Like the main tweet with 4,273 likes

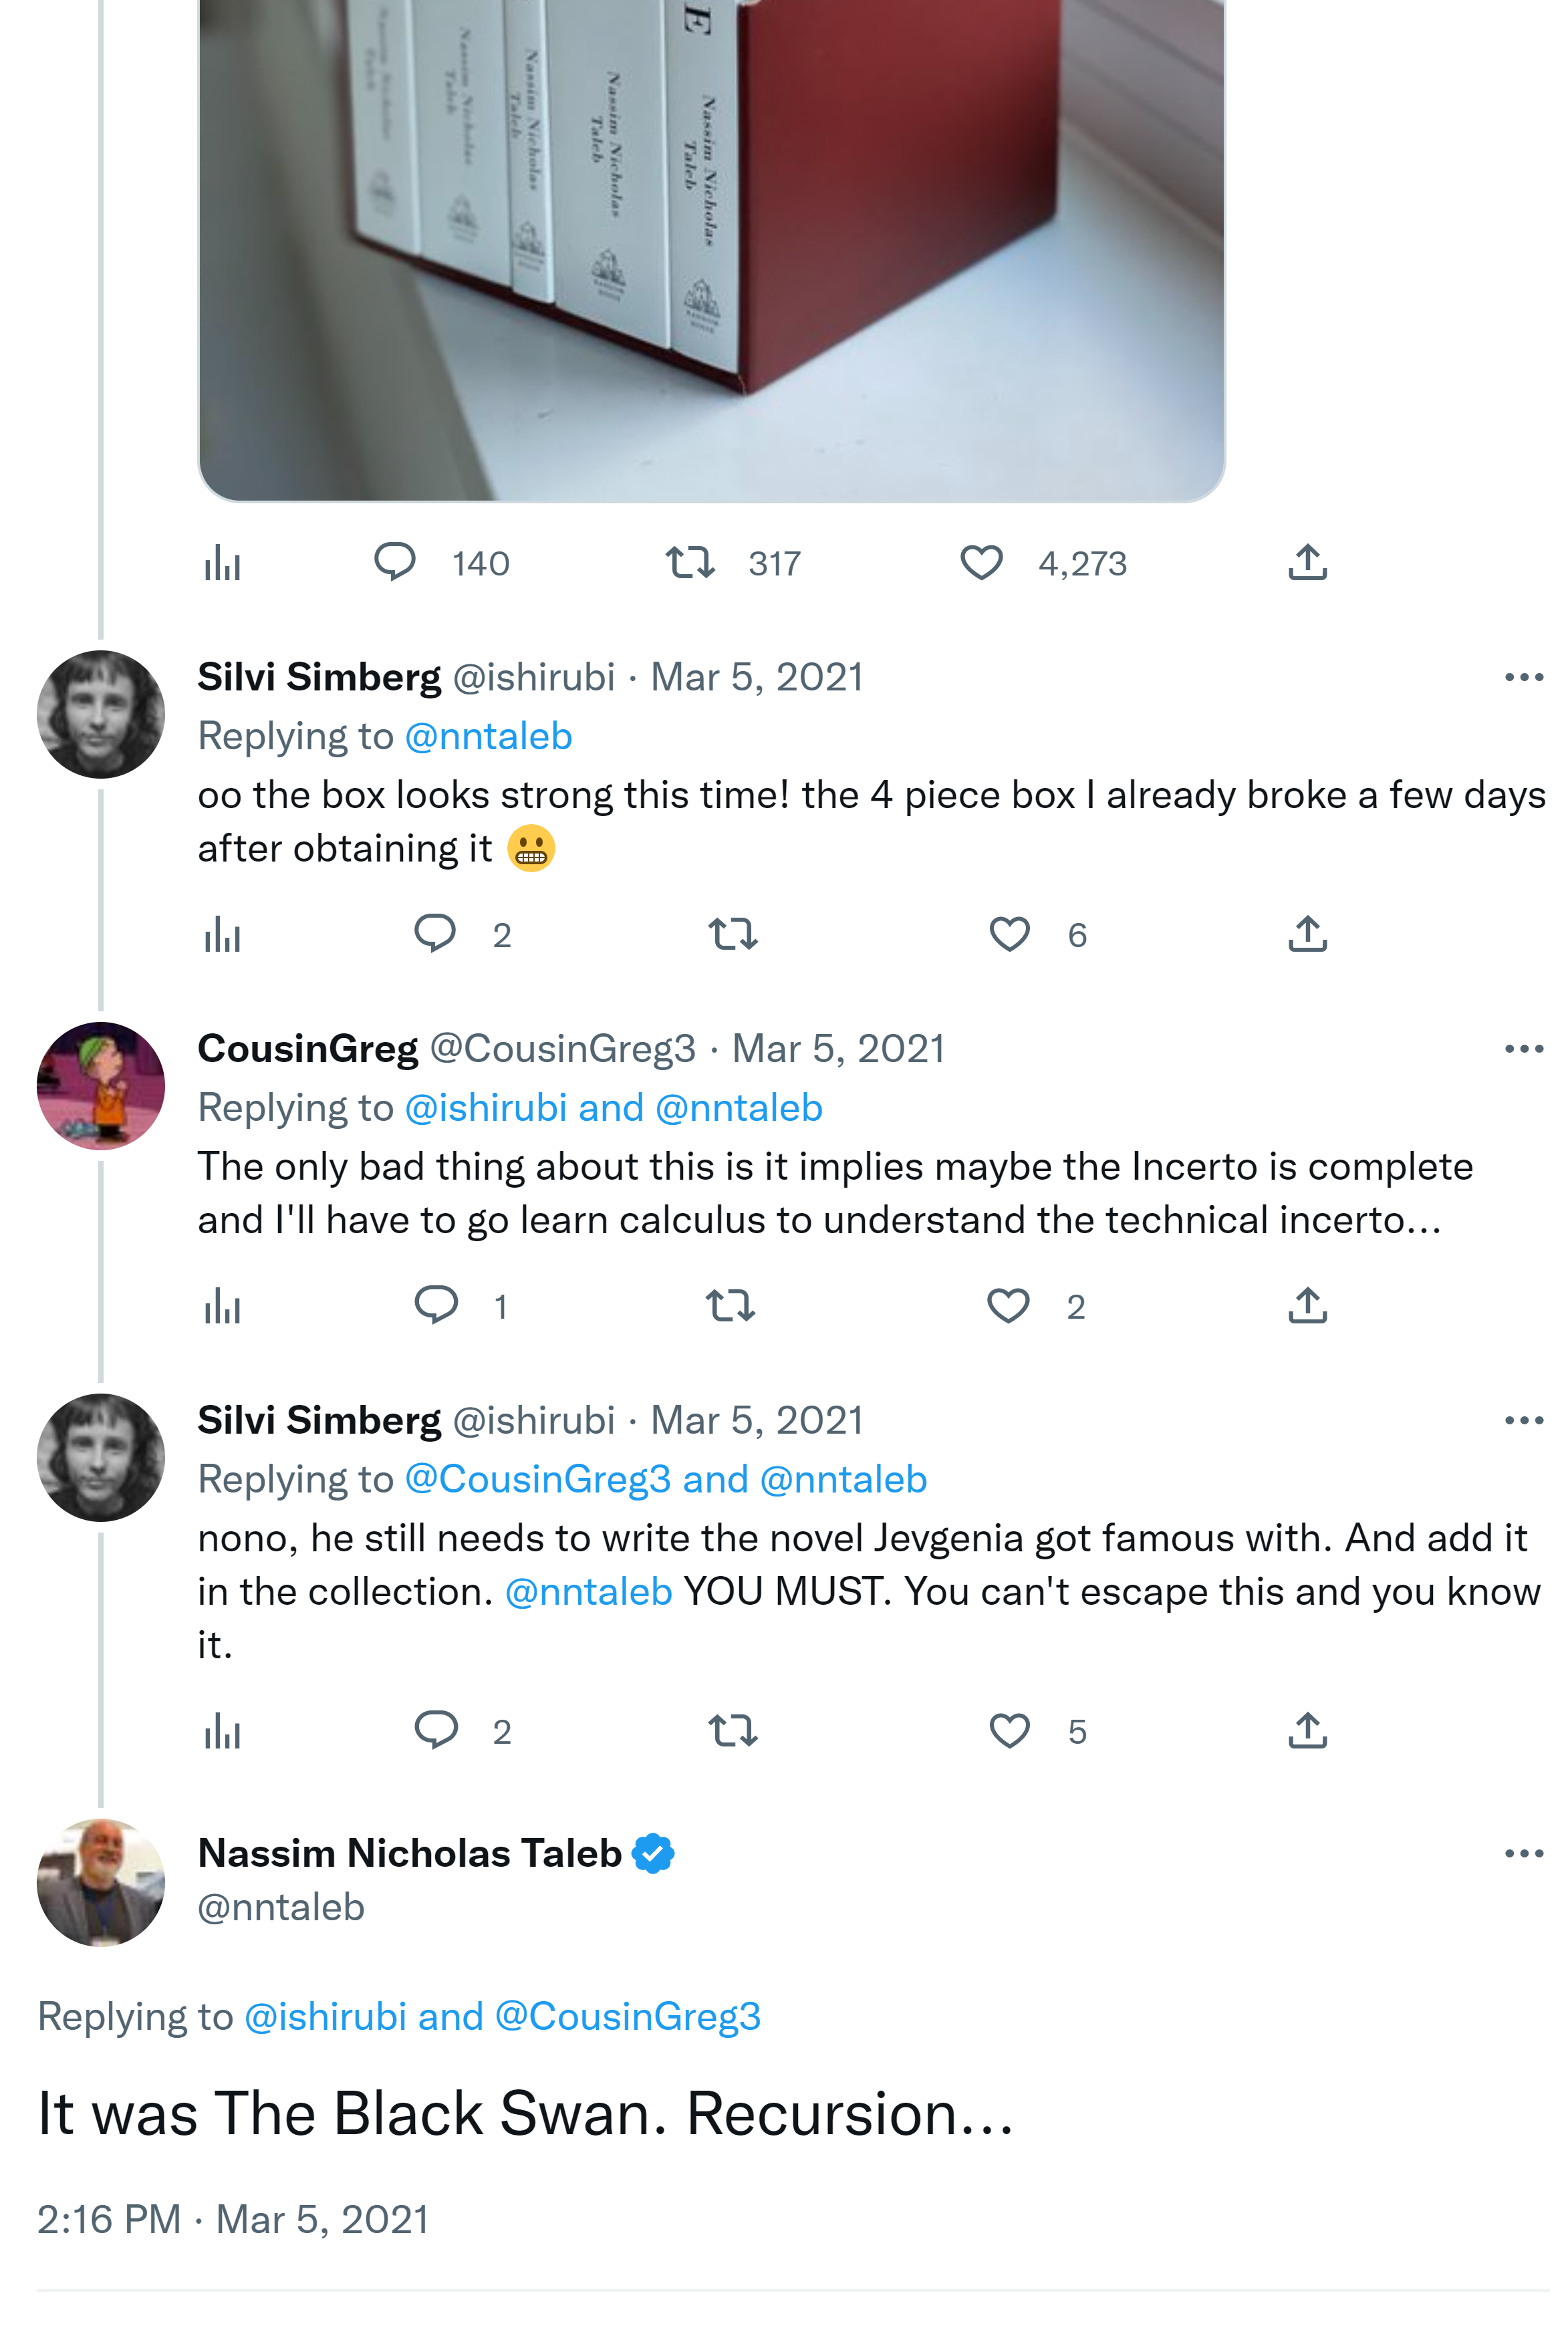coord(981,563)
